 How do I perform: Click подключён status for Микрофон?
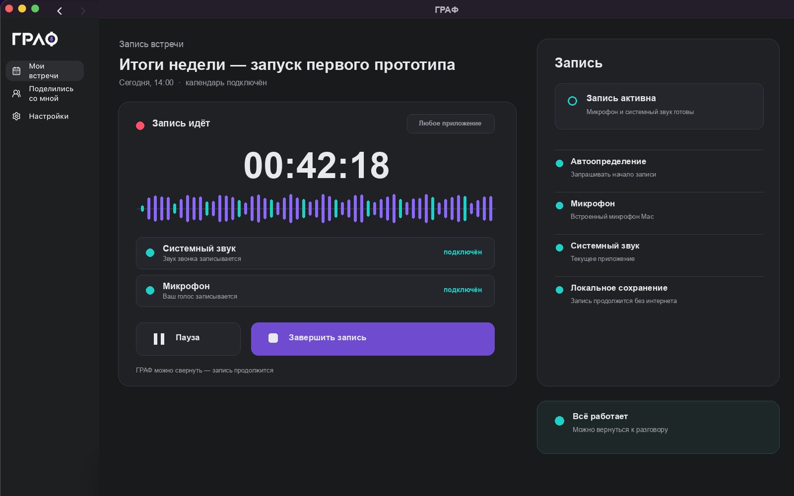pos(463,290)
